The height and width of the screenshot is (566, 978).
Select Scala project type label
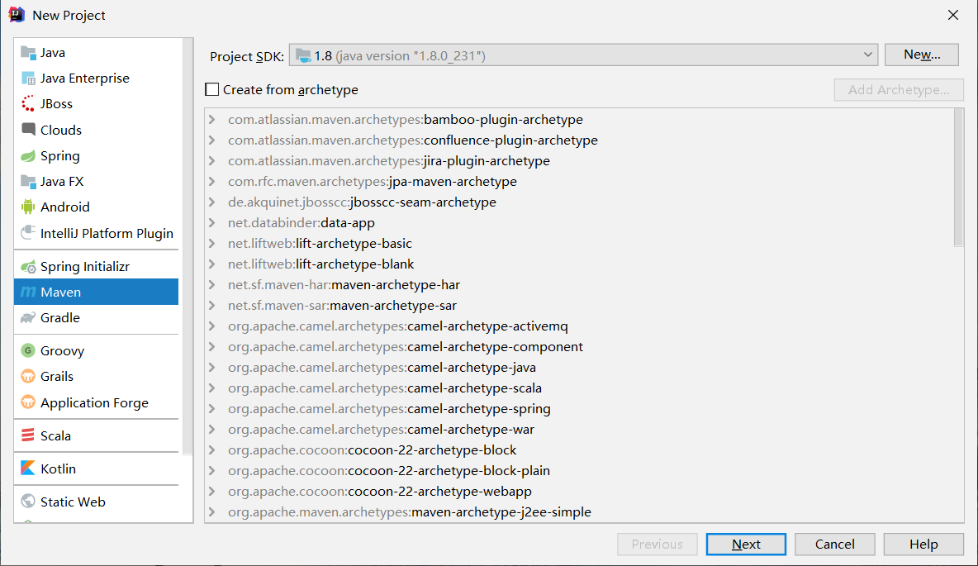point(55,435)
